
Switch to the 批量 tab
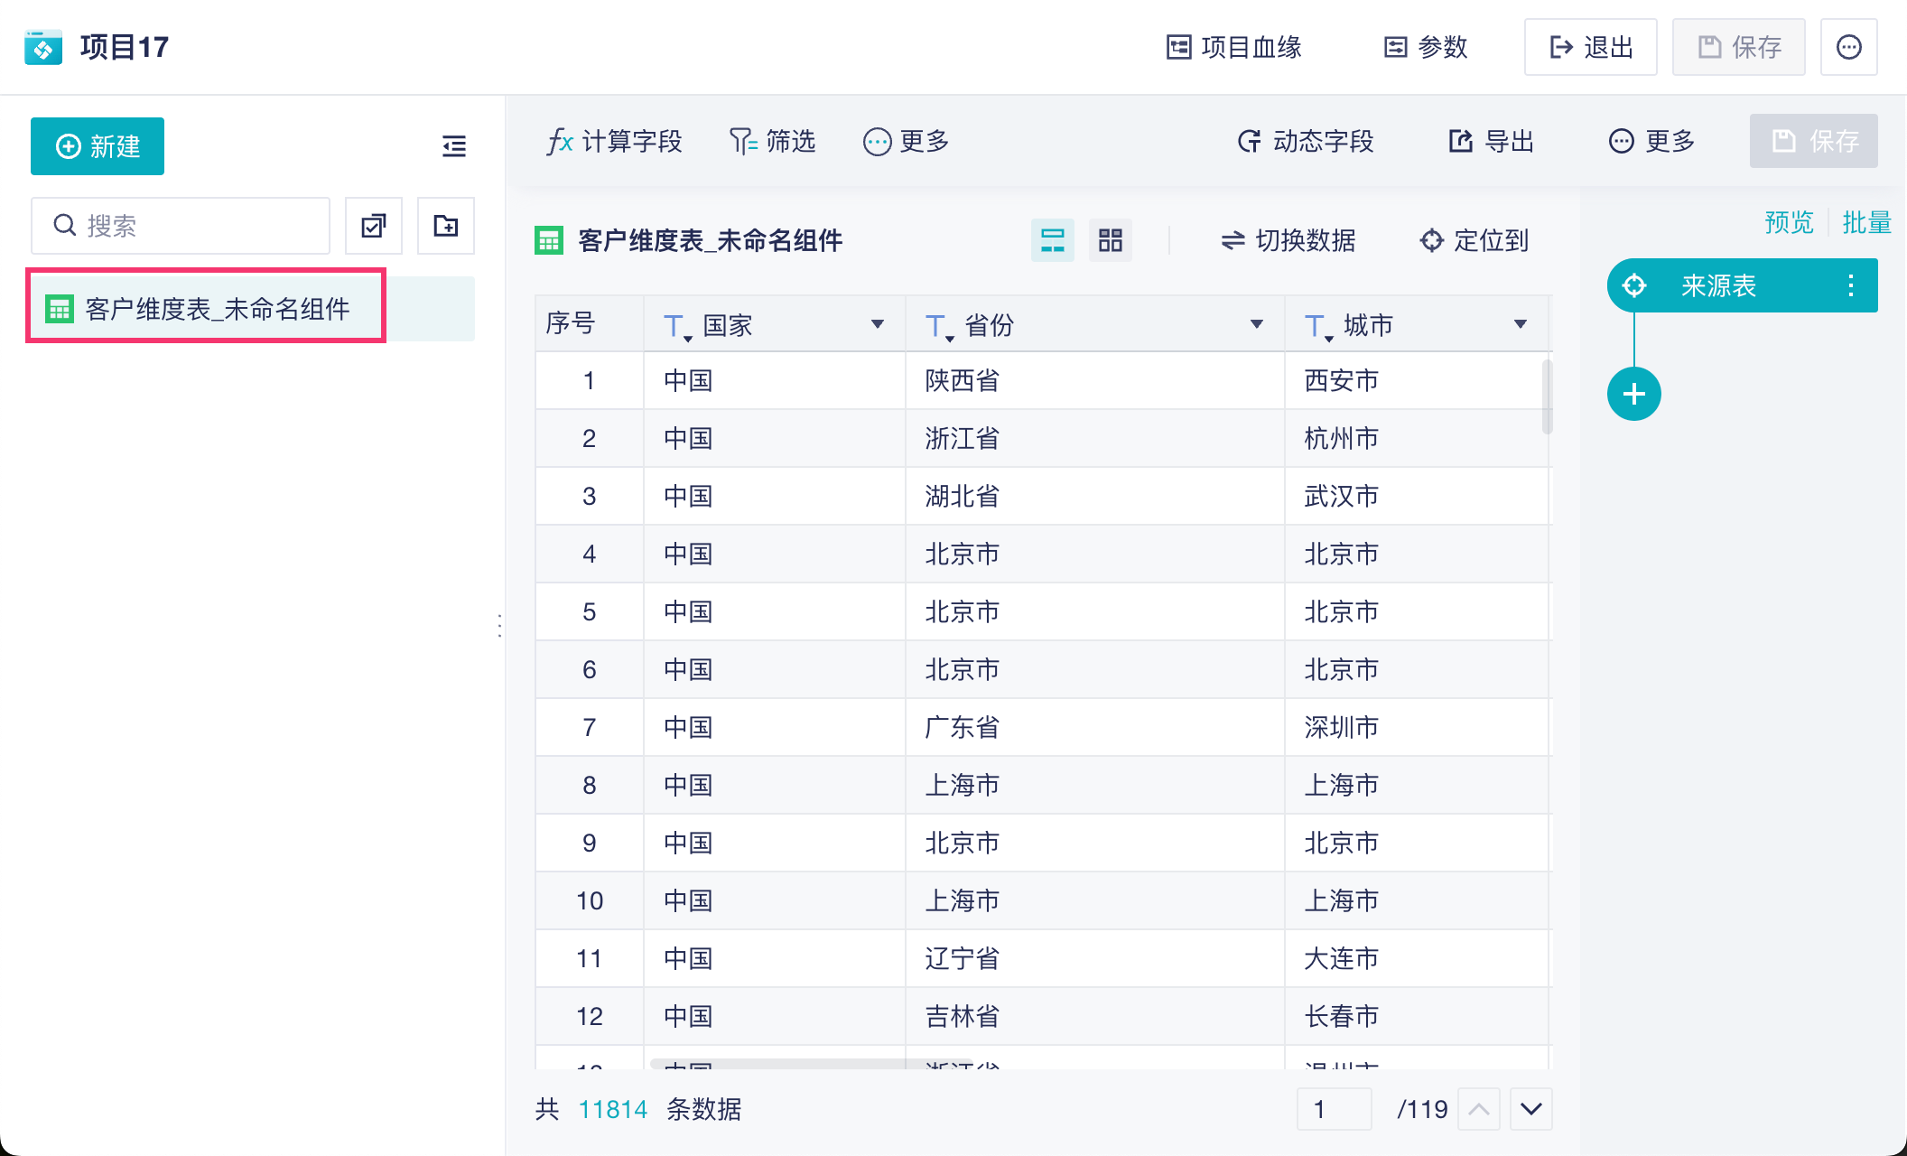point(1866,222)
